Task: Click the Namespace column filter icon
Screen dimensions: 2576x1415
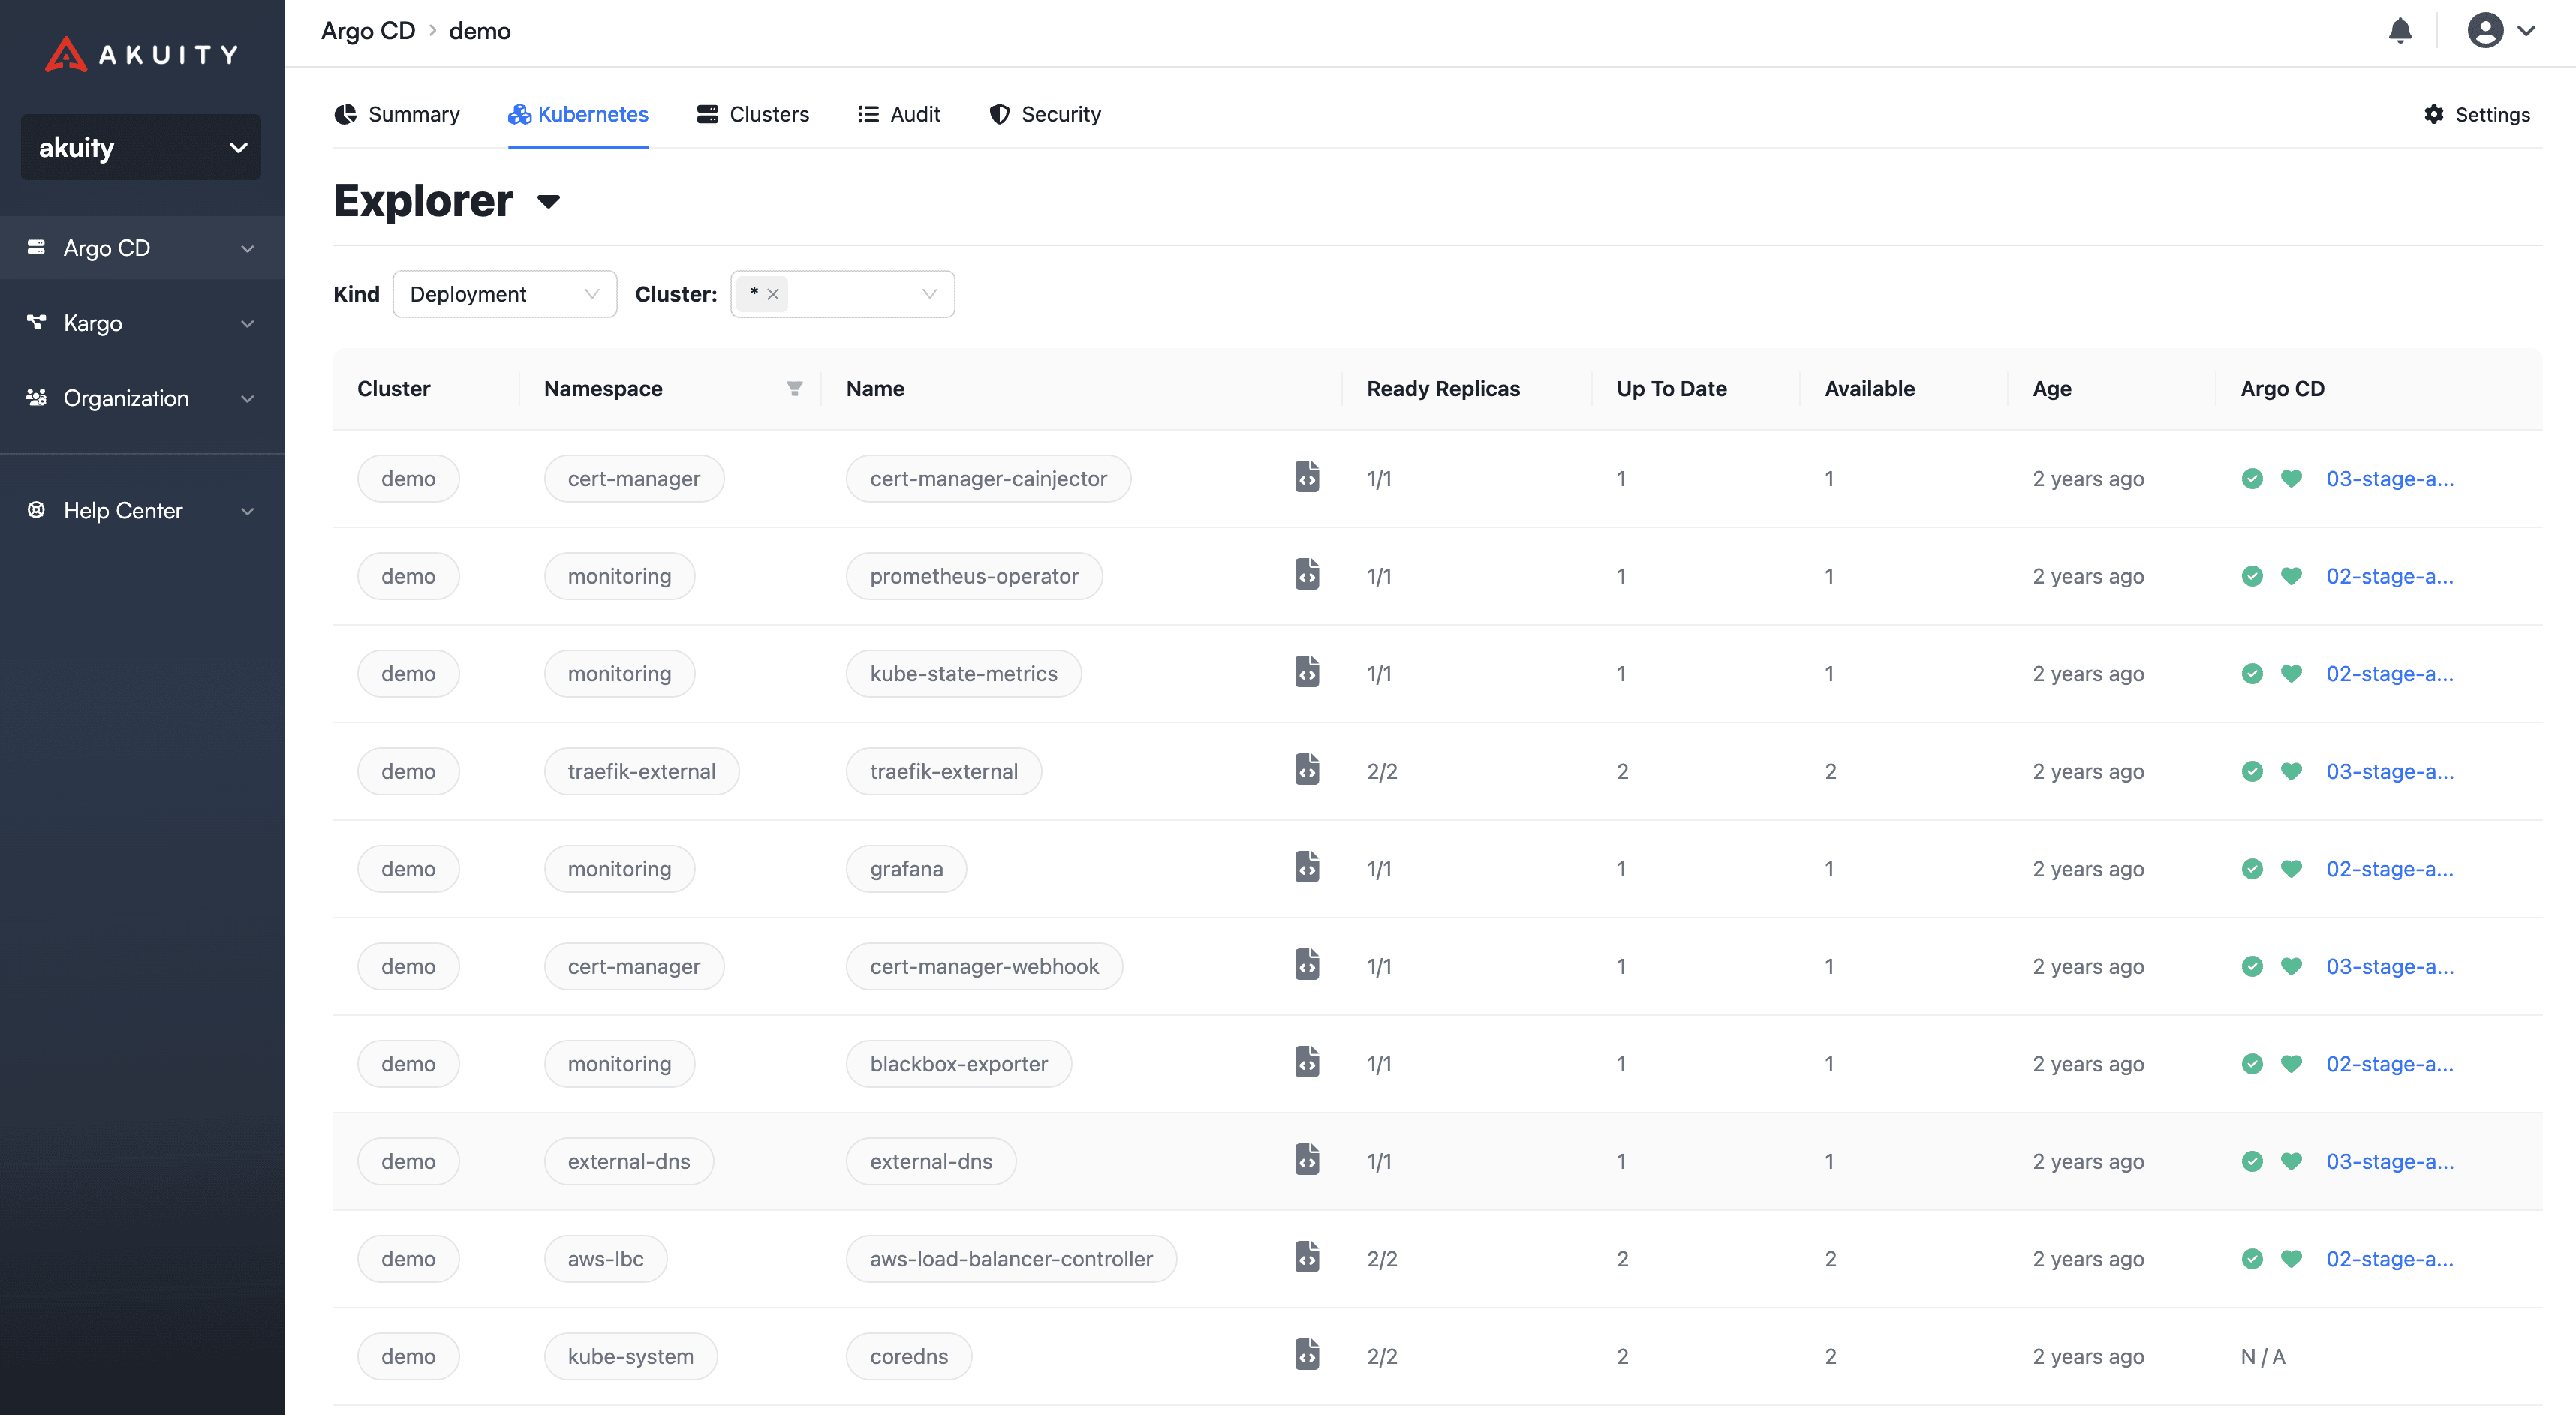Action: click(x=794, y=389)
